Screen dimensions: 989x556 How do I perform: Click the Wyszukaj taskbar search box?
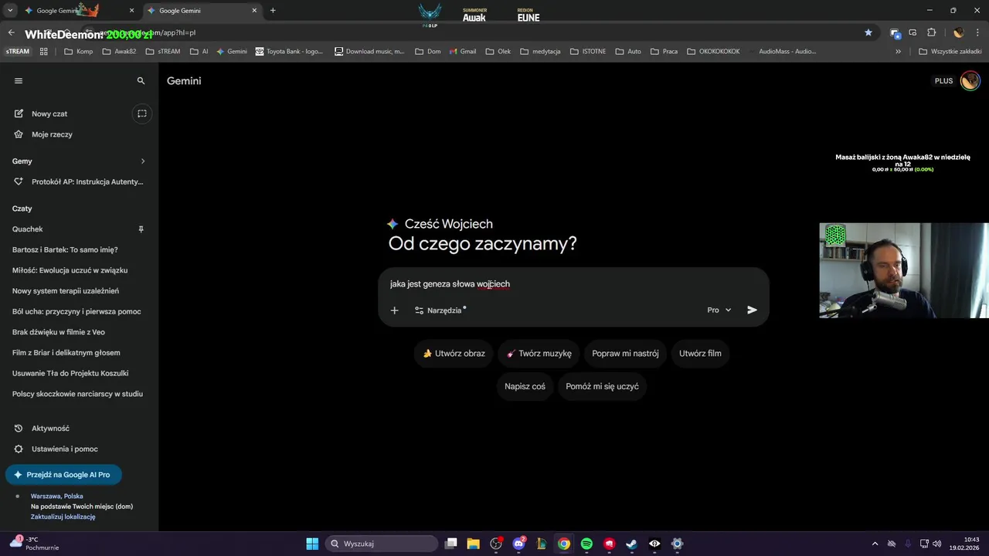point(382,544)
